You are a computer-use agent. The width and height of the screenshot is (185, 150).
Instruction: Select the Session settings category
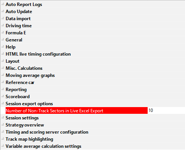pos(22,118)
